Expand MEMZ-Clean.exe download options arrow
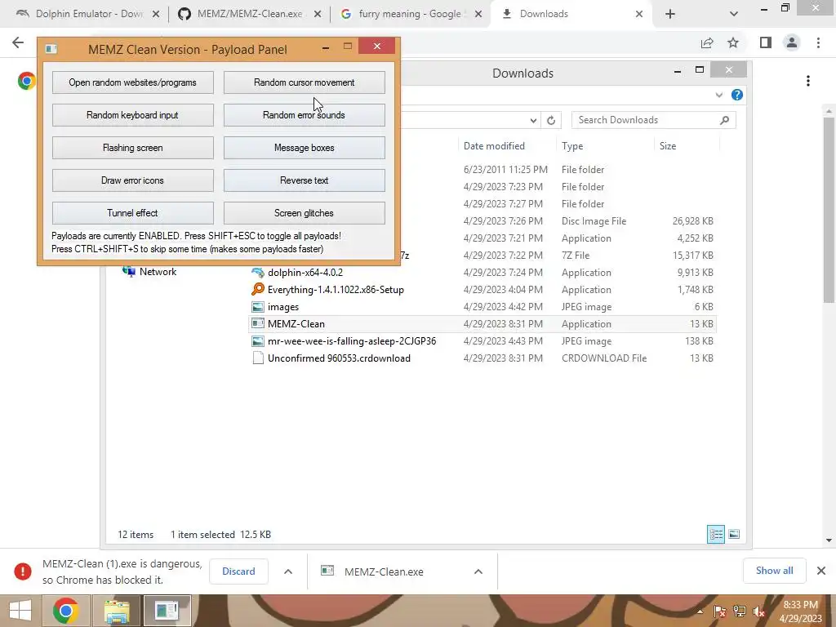This screenshot has width=836, height=627. point(478,571)
